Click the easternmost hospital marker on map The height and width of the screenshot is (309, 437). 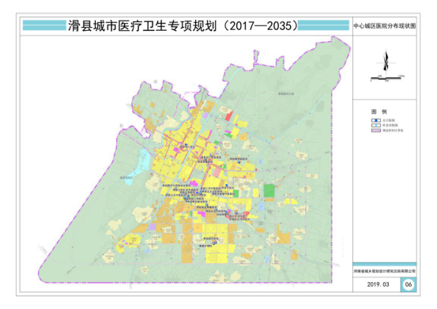pyautogui.click(x=239, y=161)
